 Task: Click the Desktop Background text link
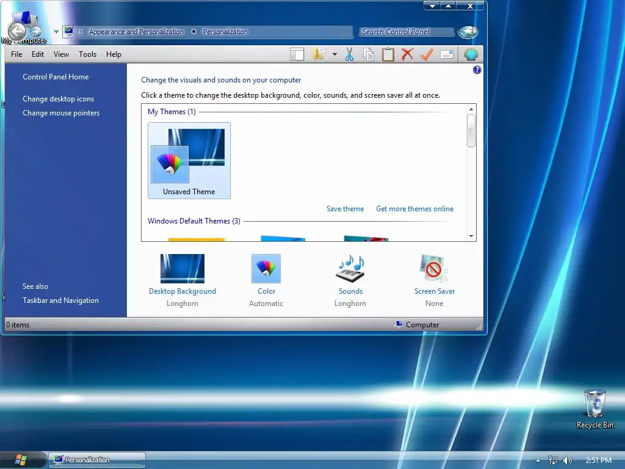click(182, 291)
